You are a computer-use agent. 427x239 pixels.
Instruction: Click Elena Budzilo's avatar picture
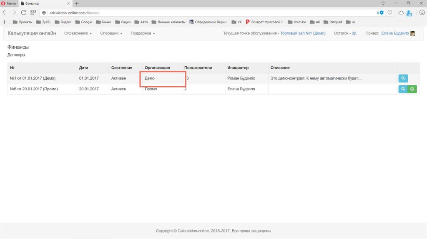tap(412, 33)
